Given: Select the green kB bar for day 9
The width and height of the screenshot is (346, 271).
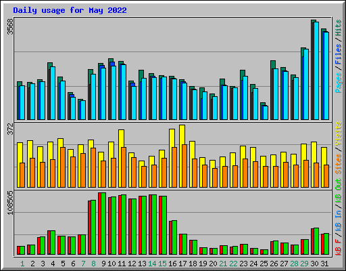Looking at the screenshot, I should pyautogui.click(x=103, y=224).
